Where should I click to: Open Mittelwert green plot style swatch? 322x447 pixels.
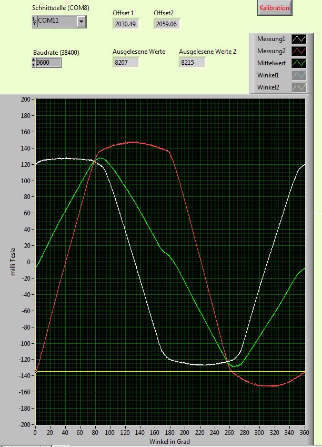point(299,63)
